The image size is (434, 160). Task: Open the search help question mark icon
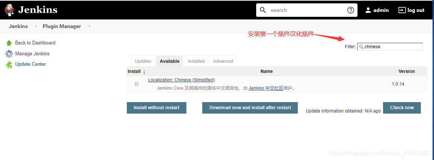pyautogui.click(x=350, y=10)
